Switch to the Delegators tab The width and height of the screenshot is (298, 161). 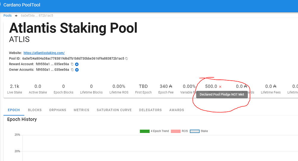coord(150,110)
